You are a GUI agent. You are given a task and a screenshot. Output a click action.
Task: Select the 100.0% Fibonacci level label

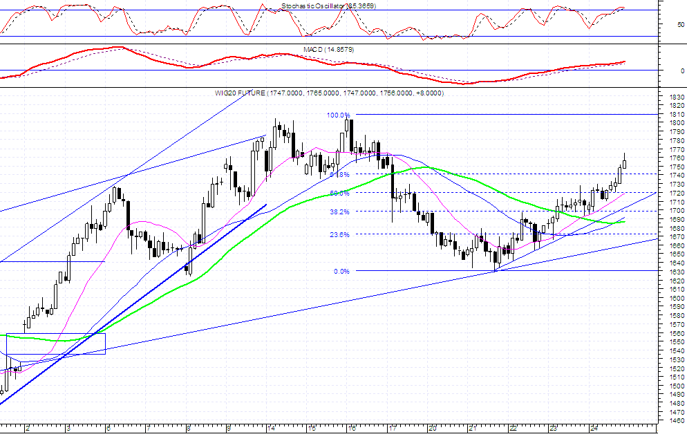click(338, 115)
